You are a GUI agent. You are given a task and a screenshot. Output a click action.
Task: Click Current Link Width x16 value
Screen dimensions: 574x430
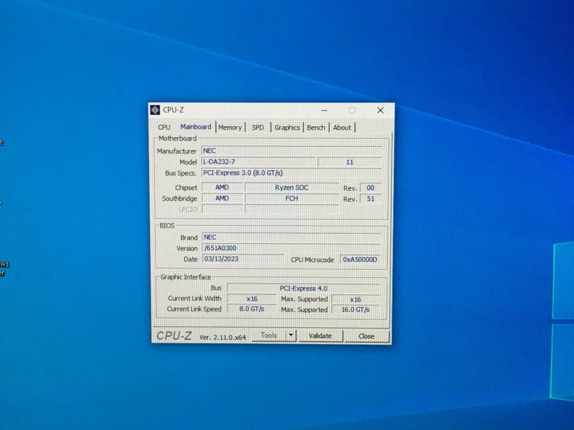(252, 299)
